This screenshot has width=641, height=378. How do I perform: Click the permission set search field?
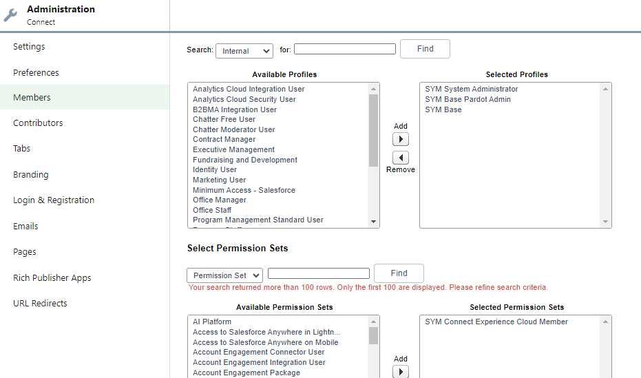pyautogui.click(x=319, y=273)
